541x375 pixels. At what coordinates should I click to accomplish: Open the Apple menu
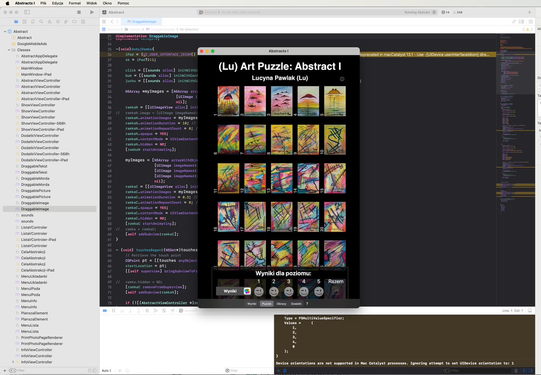(x=7, y=3)
